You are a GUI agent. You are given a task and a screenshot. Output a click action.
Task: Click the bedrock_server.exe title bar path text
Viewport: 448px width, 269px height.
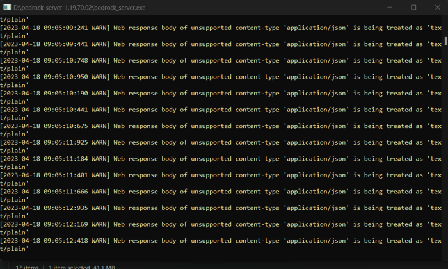pos(79,8)
